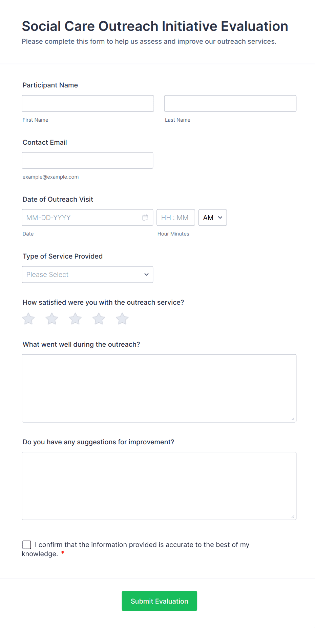Click the suggestions for improvement textarea
Screen dimensions: 315x628
[159, 486]
